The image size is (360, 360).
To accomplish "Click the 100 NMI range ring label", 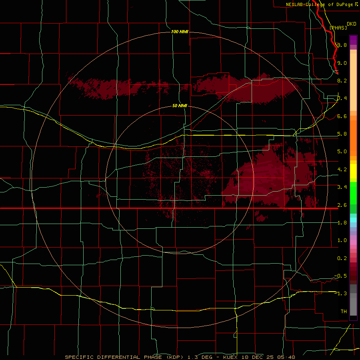I will click(x=180, y=32).
